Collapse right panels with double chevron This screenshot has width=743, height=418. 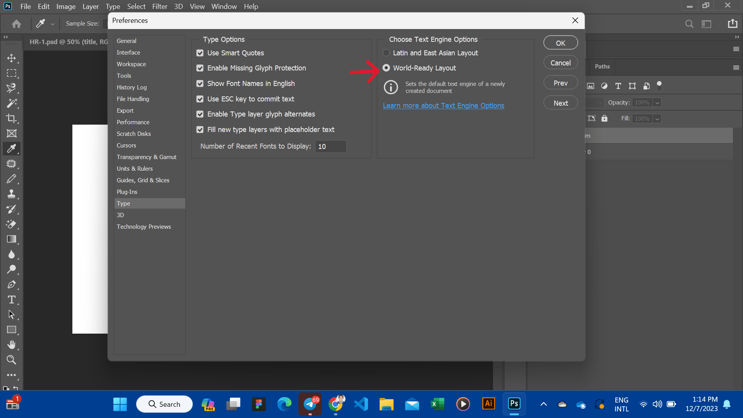(737, 37)
